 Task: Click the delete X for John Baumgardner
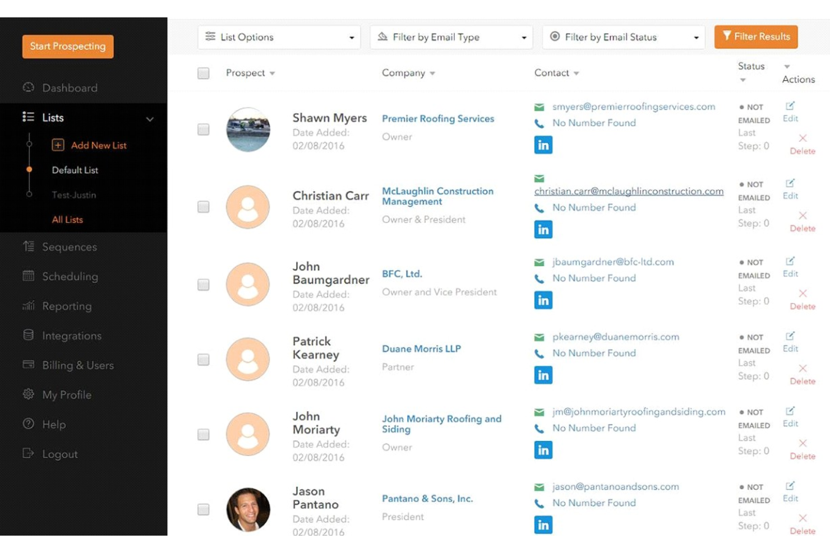click(x=803, y=293)
